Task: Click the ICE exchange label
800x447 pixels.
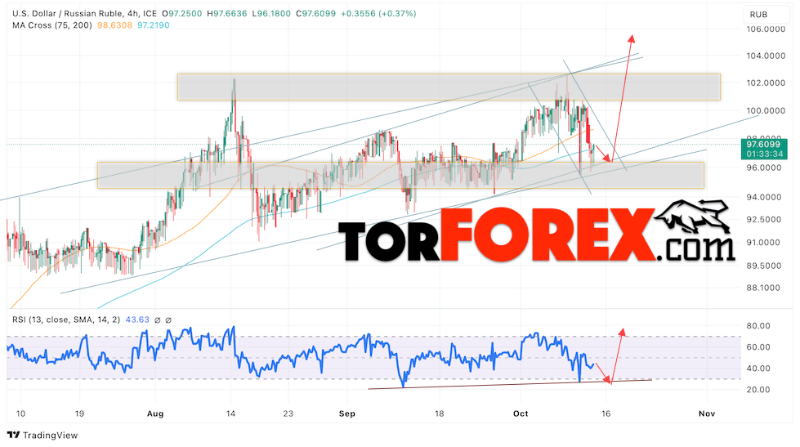Action: (150, 14)
